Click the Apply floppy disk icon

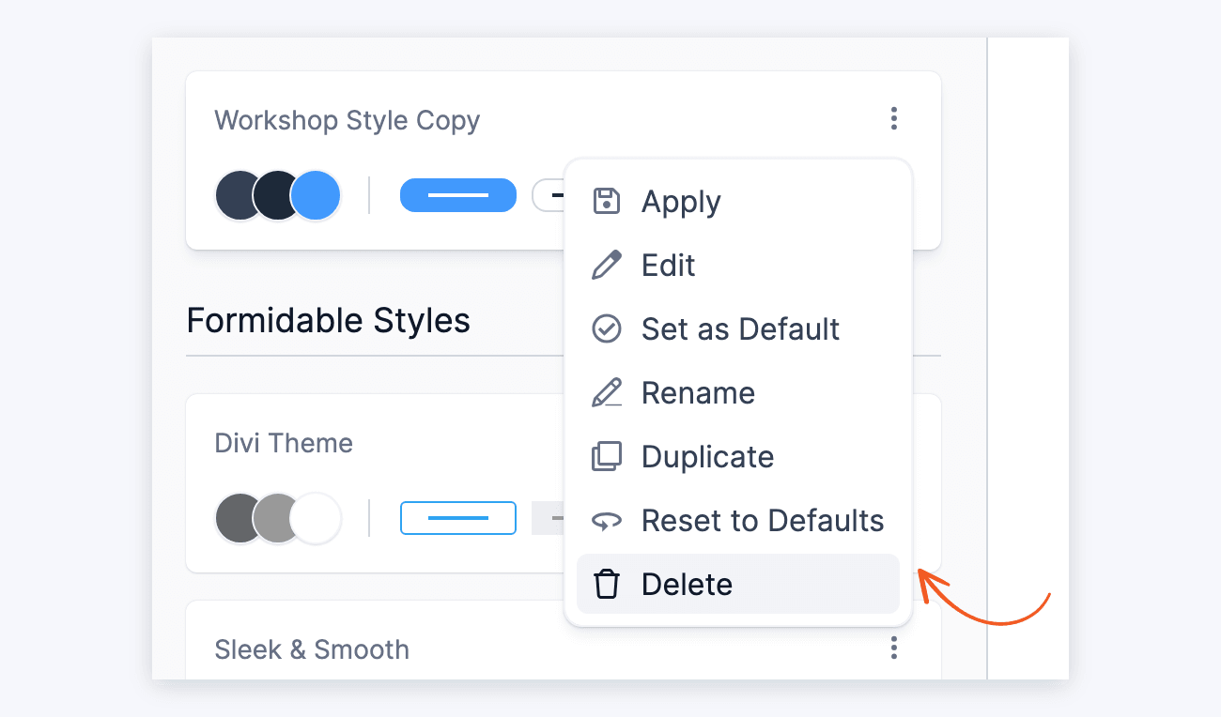pos(607,201)
